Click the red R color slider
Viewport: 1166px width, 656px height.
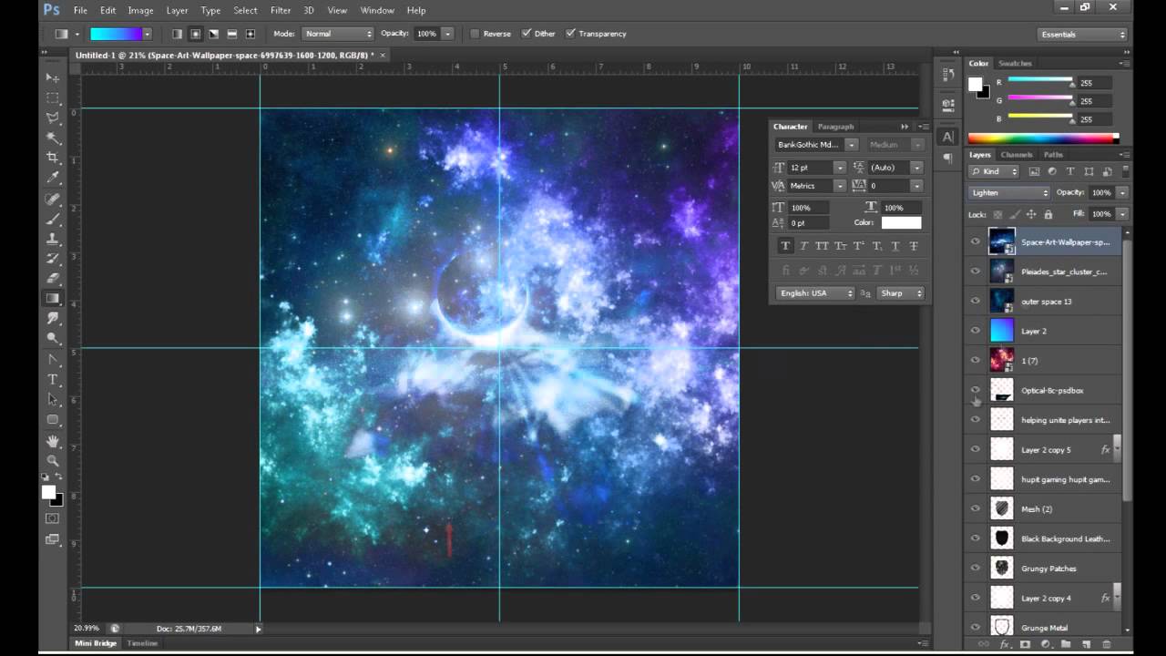pyautogui.click(x=1040, y=82)
